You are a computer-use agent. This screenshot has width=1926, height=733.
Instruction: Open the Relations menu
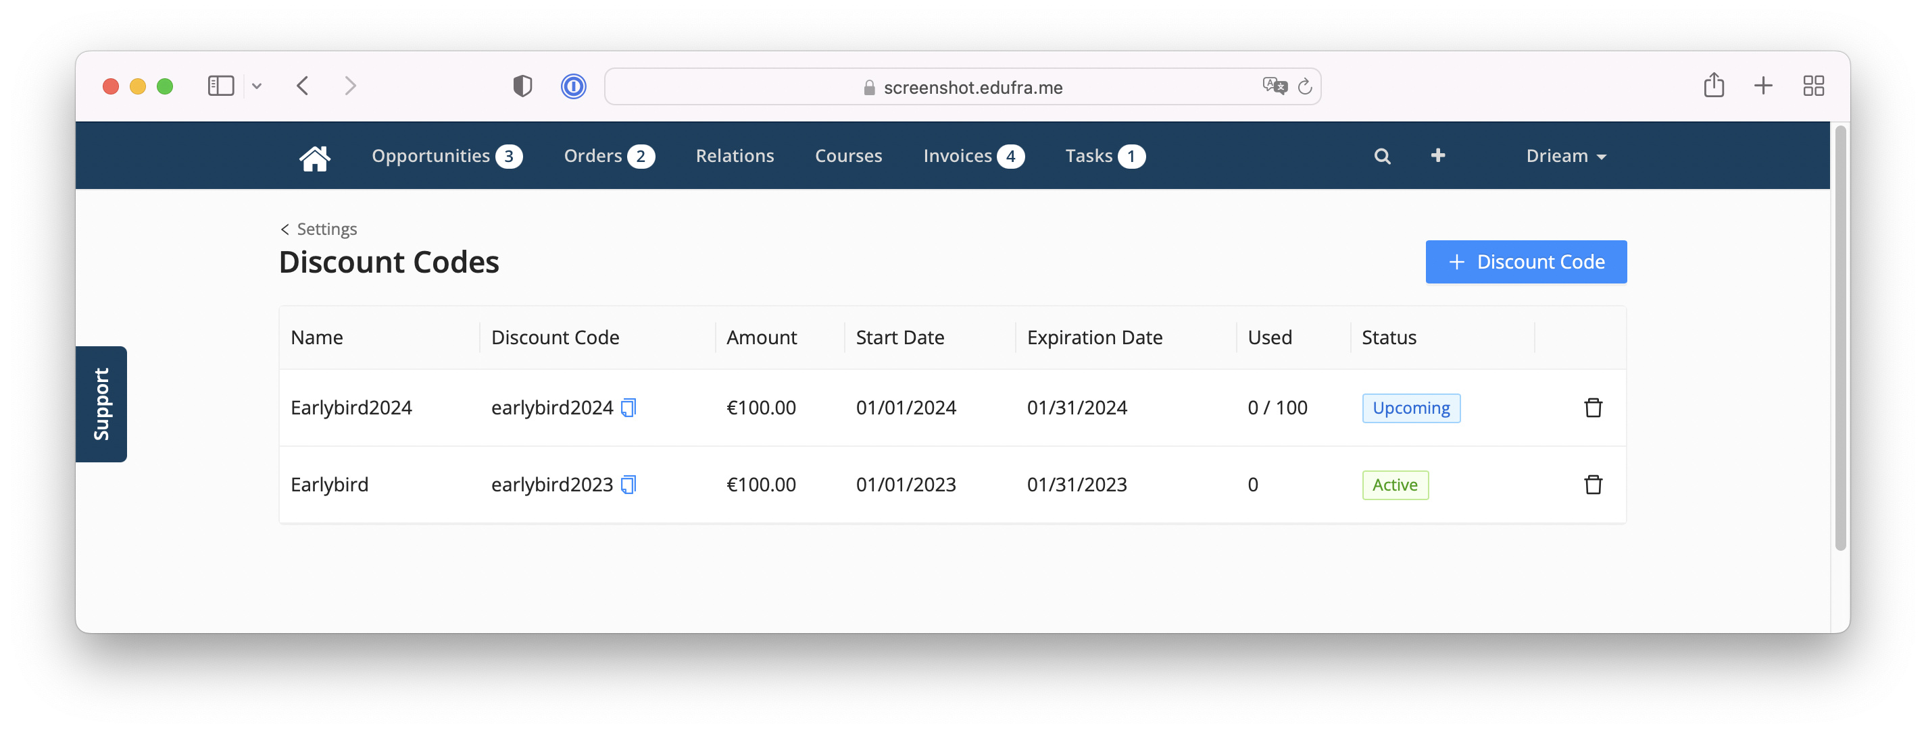[x=734, y=155]
